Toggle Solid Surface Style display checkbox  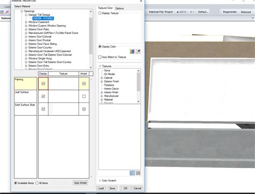(43, 109)
